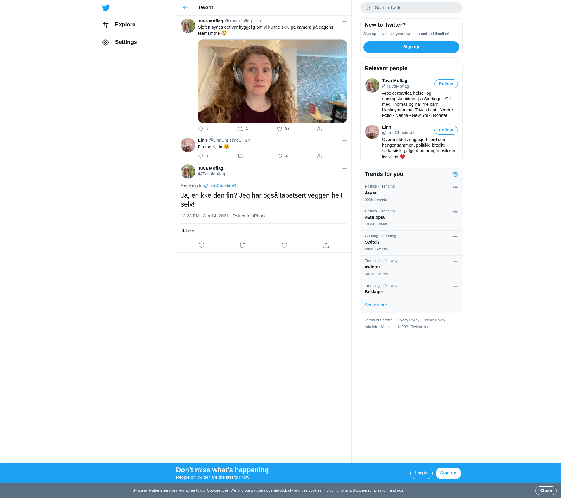Retweet the tweet with camera photo

(240, 129)
